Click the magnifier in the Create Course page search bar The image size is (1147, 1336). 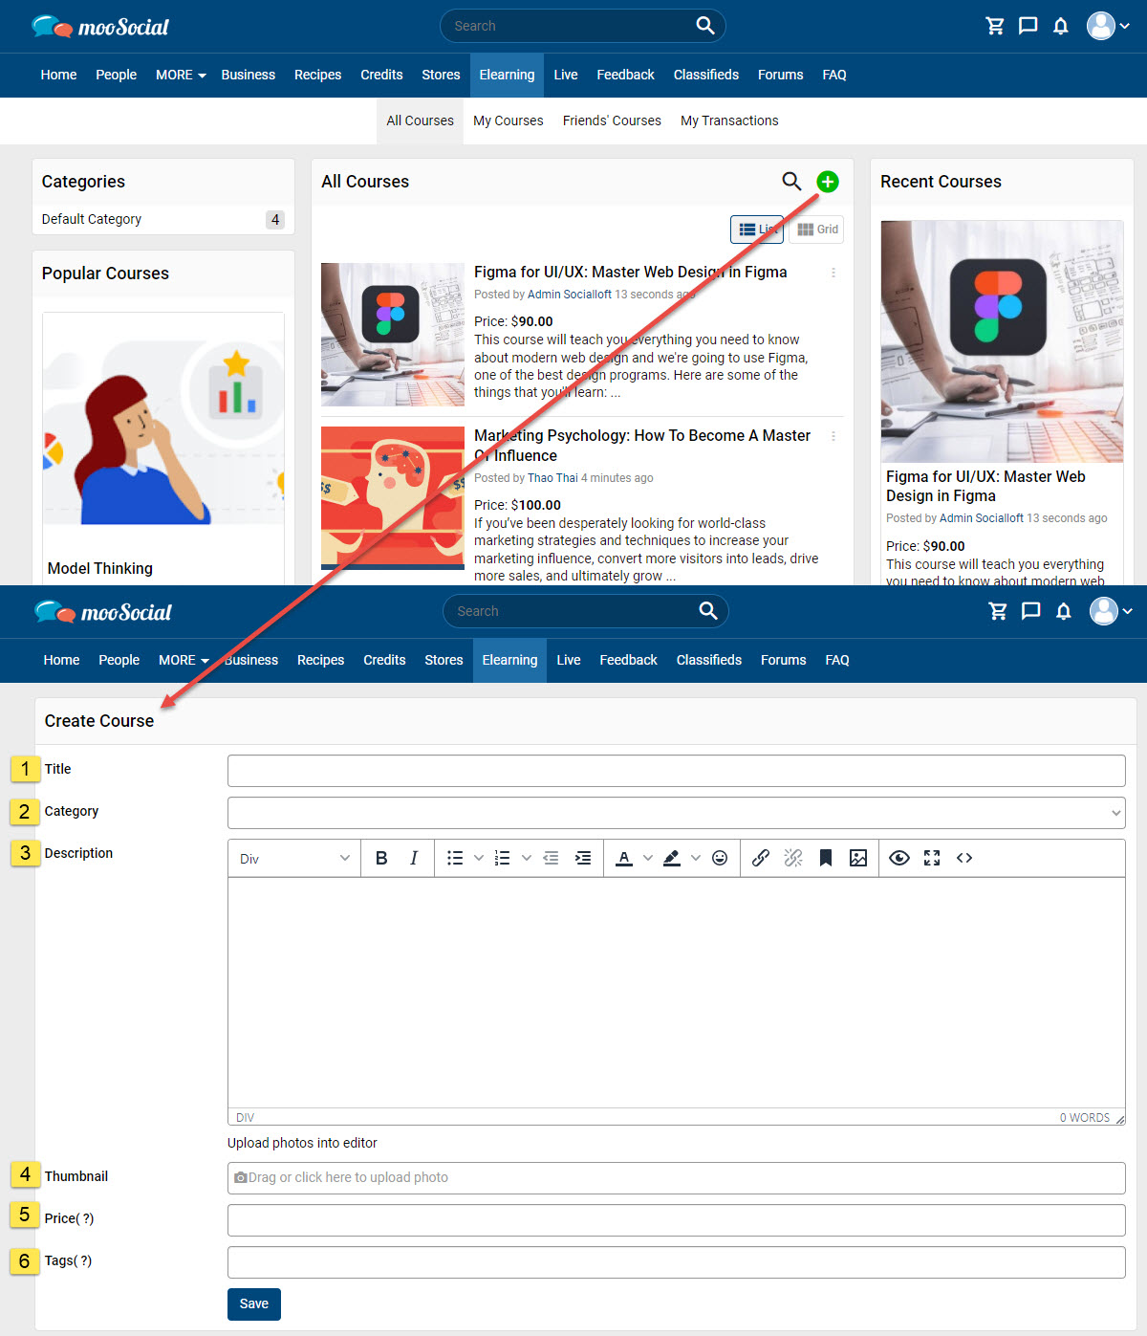pos(708,611)
